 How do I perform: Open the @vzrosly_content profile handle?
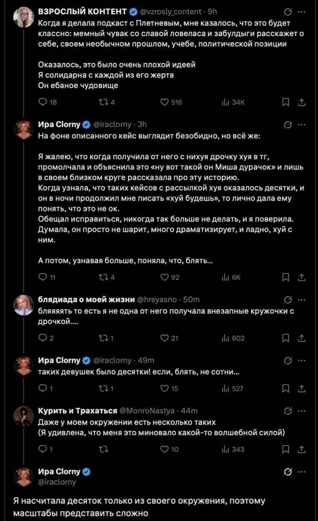171,12
